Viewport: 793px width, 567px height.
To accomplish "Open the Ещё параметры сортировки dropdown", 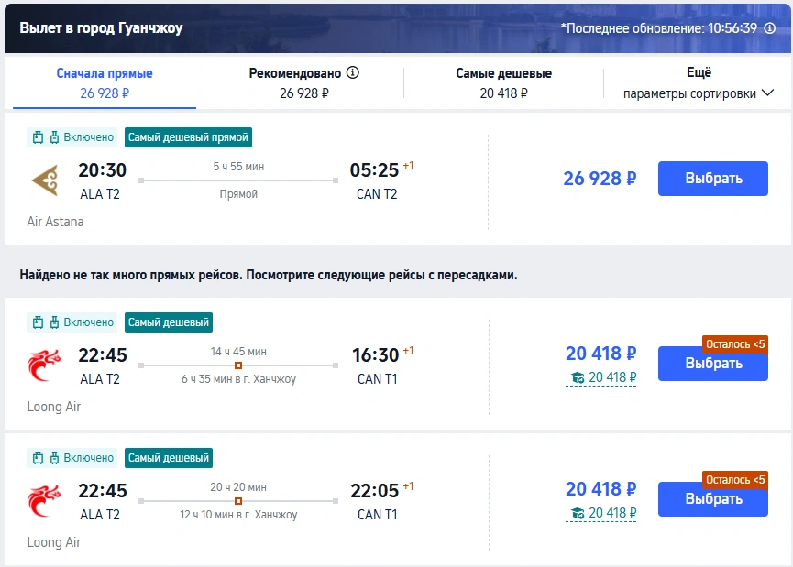I will click(699, 82).
